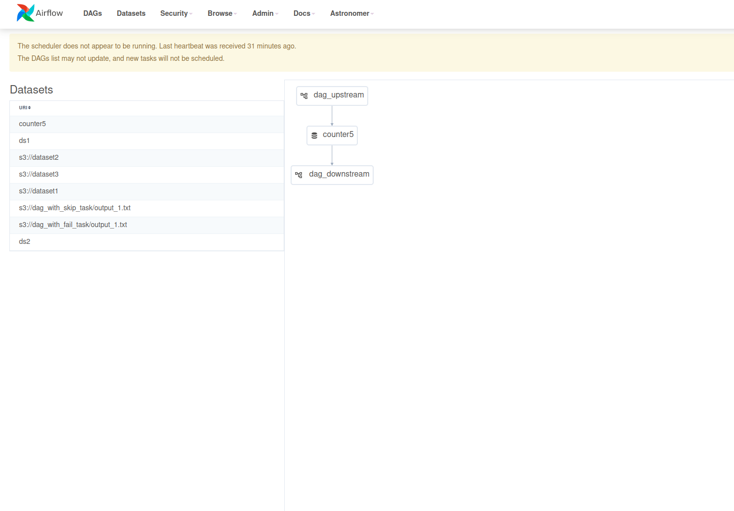734x511 pixels.
Task: Open the DAGs page
Action: [x=92, y=13]
